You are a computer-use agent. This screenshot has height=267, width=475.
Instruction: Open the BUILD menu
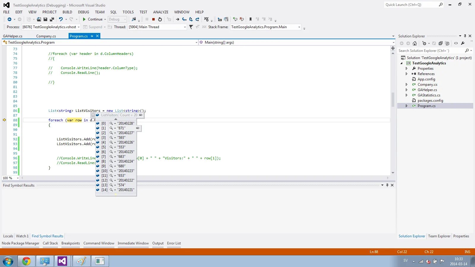pos(67,12)
